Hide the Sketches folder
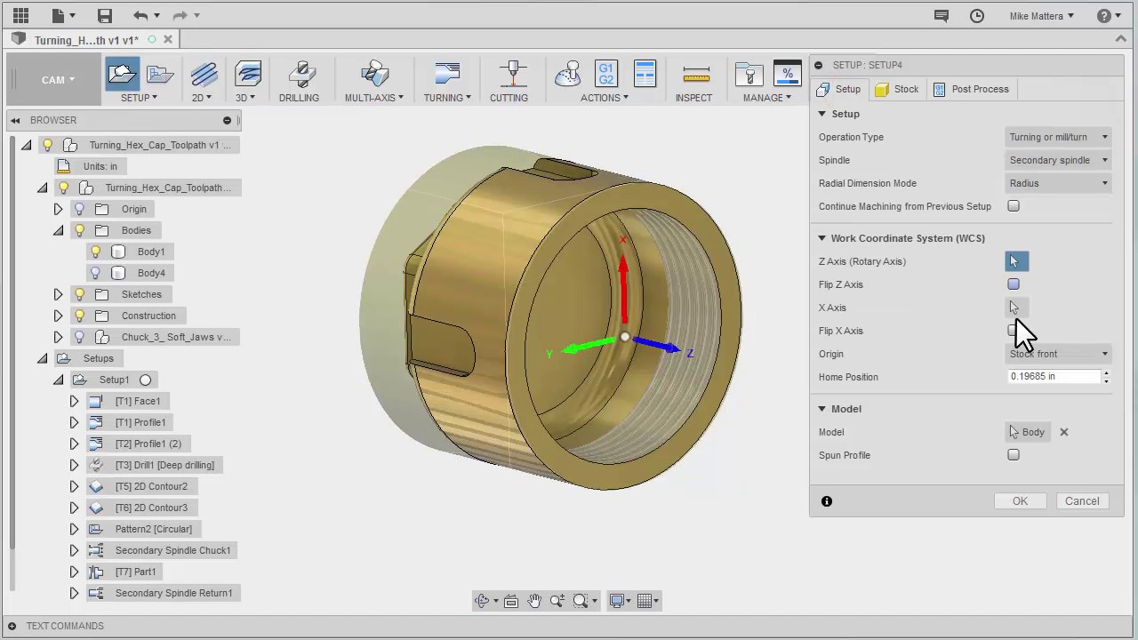This screenshot has width=1138, height=640. point(80,294)
